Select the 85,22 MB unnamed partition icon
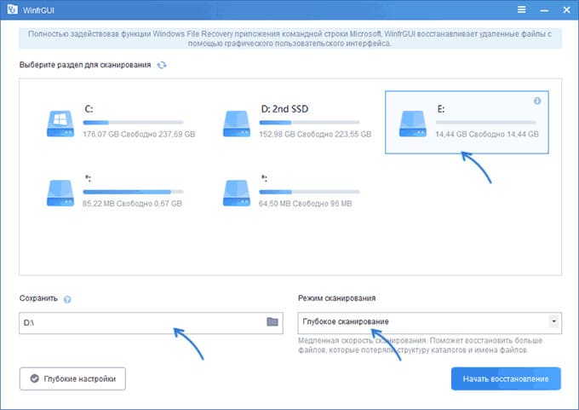The image size is (579, 410). coord(60,193)
